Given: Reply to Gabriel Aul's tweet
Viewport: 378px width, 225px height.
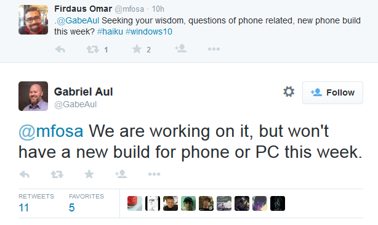Looking at the screenshot, I should 25,174.
